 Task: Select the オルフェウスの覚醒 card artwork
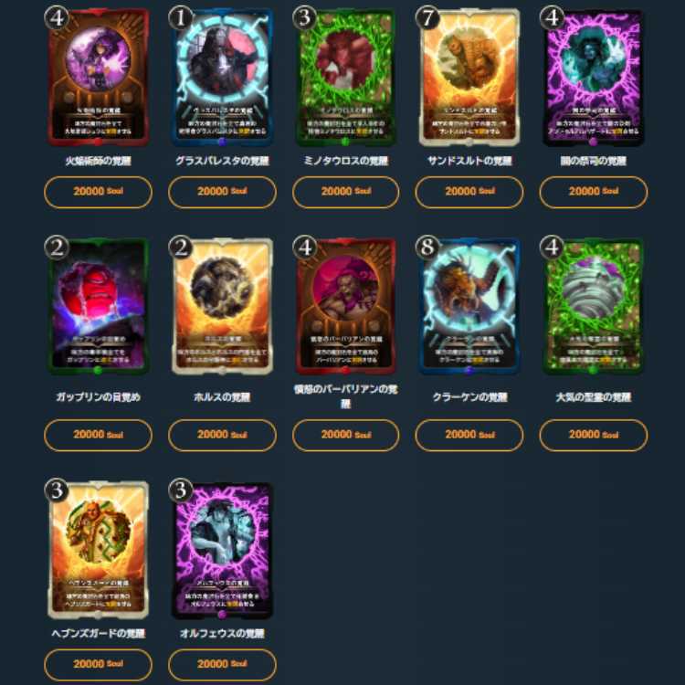coord(222,551)
